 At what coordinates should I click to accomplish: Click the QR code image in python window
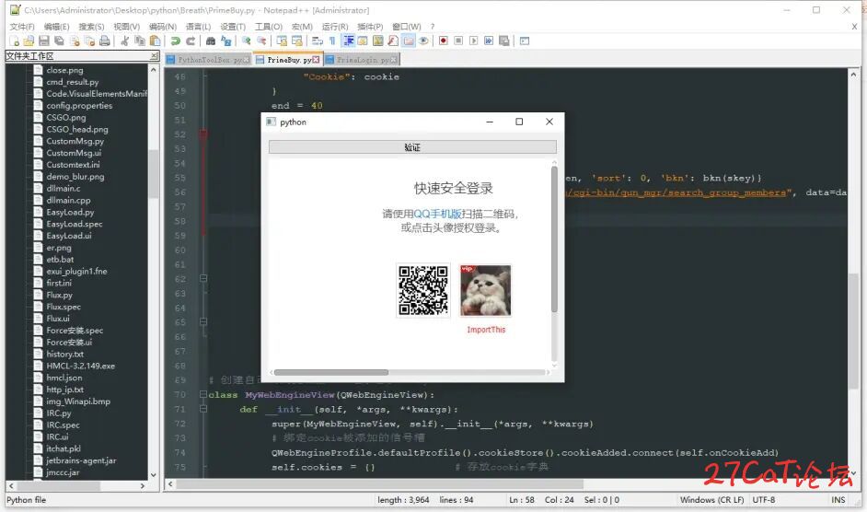coord(423,291)
